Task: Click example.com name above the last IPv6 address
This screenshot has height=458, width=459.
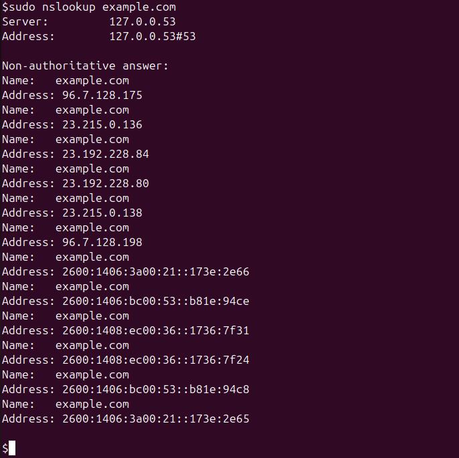Action: [92, 404]
